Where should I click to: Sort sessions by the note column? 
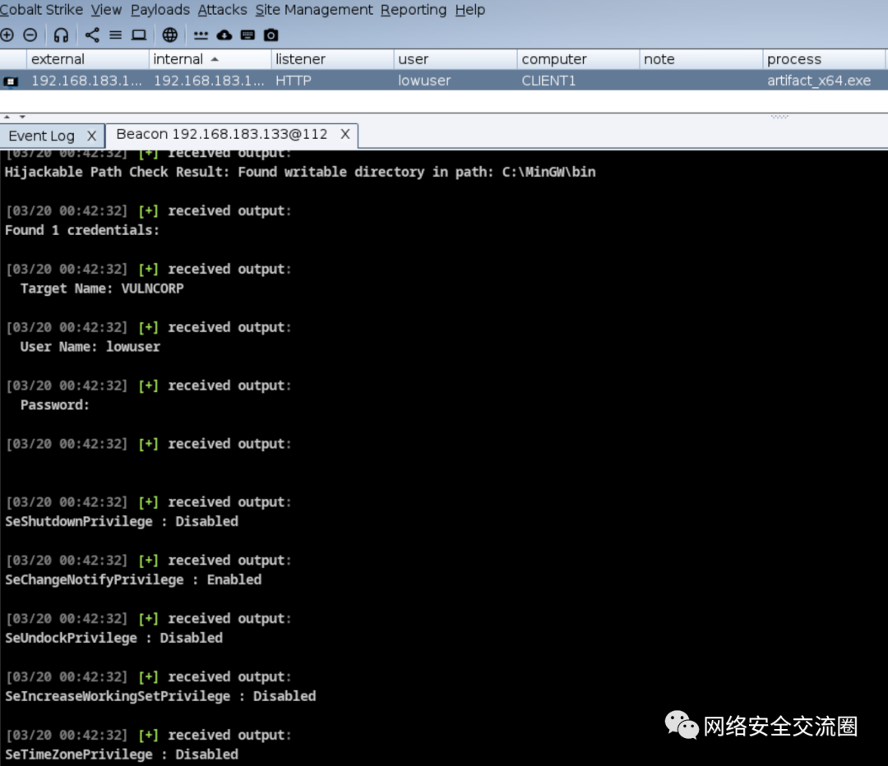[x=701, y=59]
